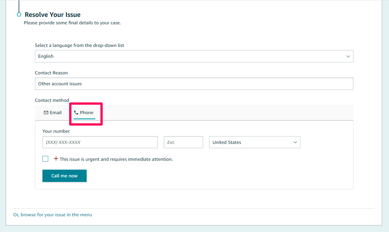This screenshot has width=389, height=232.
Task: Select the Contact Reason field showing Other account issues
Action: point(194,84)
